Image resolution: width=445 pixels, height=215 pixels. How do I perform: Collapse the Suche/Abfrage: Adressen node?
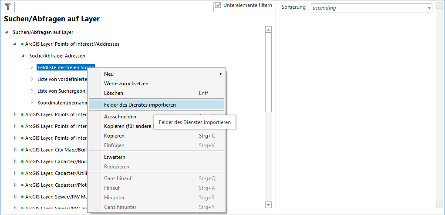click(x=23, y=56)
